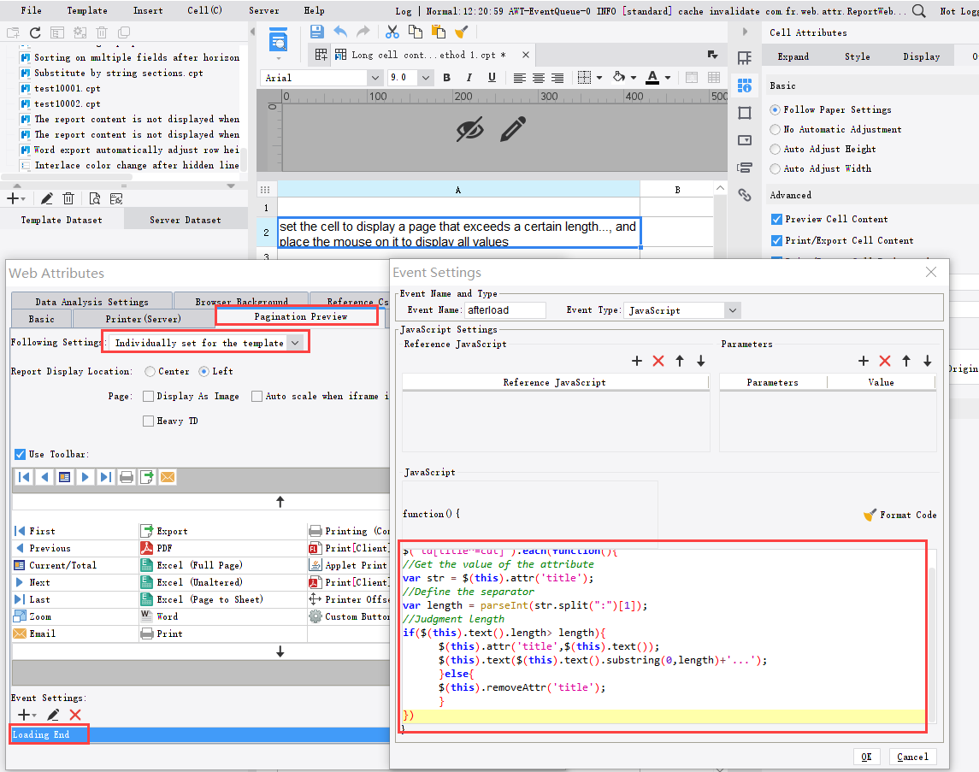The height and width of the screenshot is (772, 979).
Task: Click OK in the Event Settings dialog
Action: coord(866,757)
